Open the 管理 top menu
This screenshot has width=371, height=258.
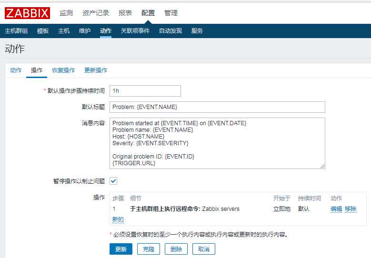tap(171, 13)
